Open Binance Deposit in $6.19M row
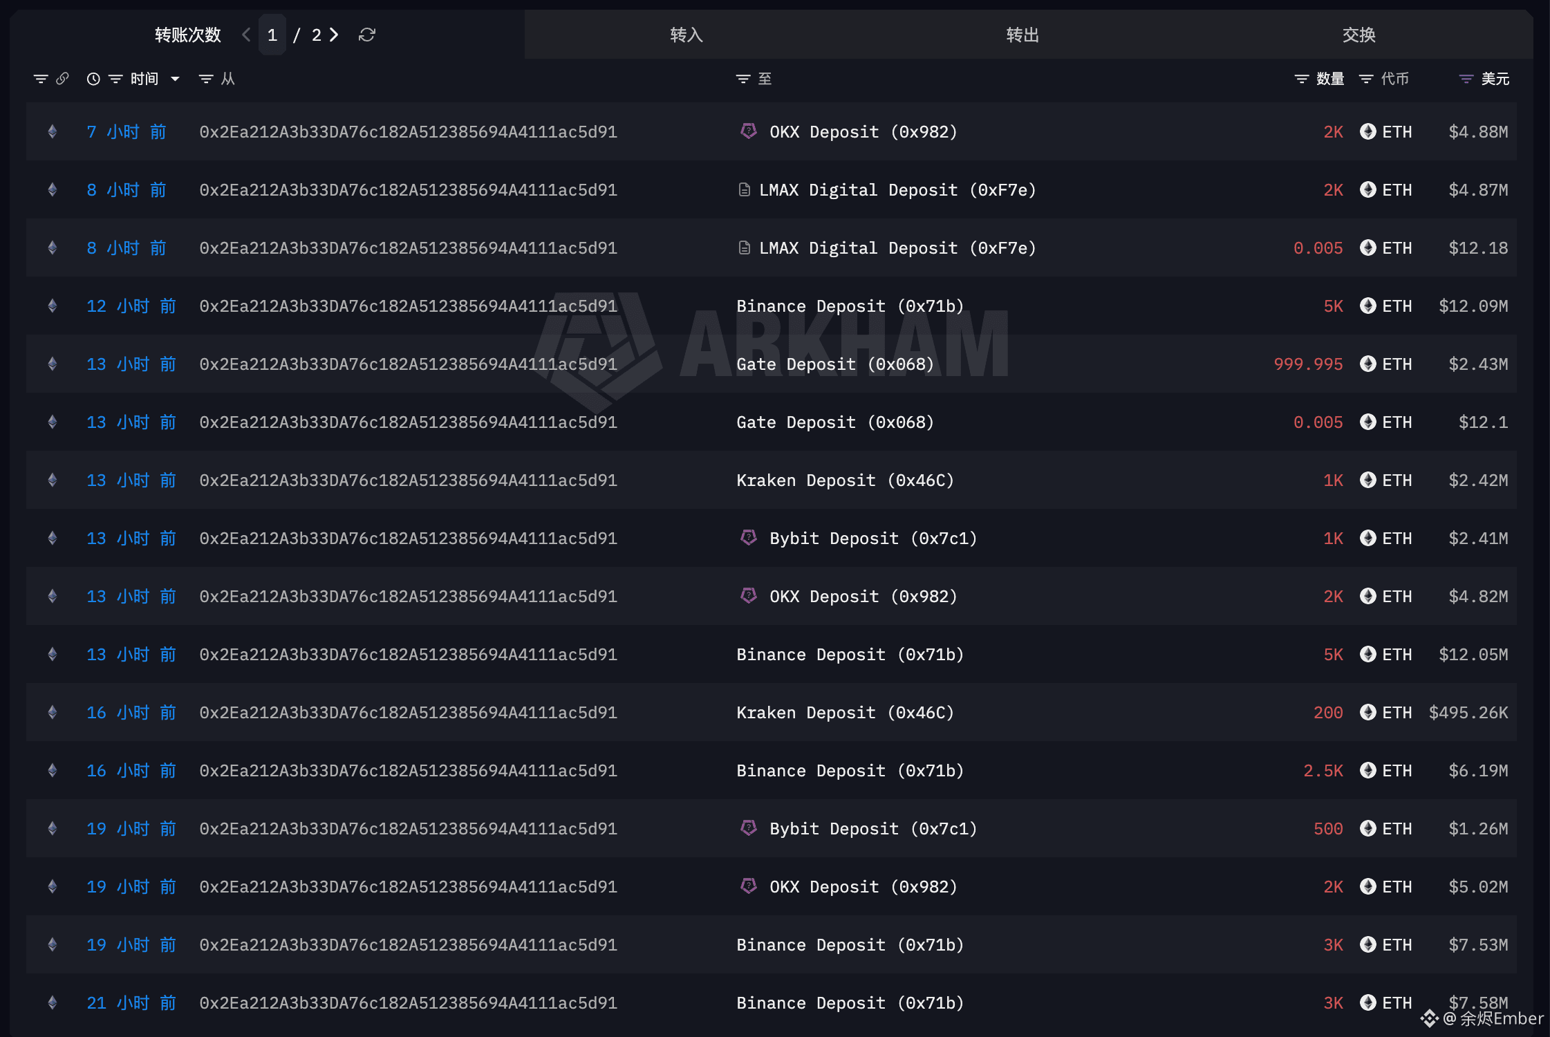 click(x=850, y=770)
